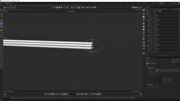Pause the animation playback
The width and height of the screenshot is (180, 101).
(x=53, y=94)
